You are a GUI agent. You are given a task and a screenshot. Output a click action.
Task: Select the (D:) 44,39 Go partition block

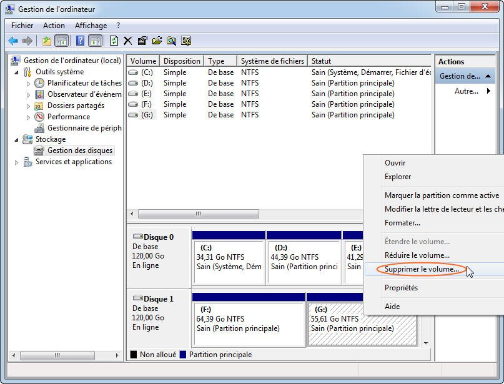(x=304, y=258)
